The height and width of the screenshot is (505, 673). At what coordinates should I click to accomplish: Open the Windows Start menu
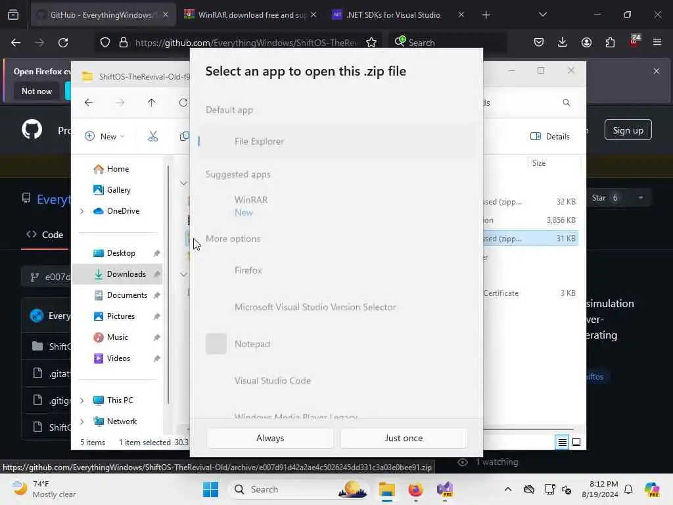click(211, 489)
